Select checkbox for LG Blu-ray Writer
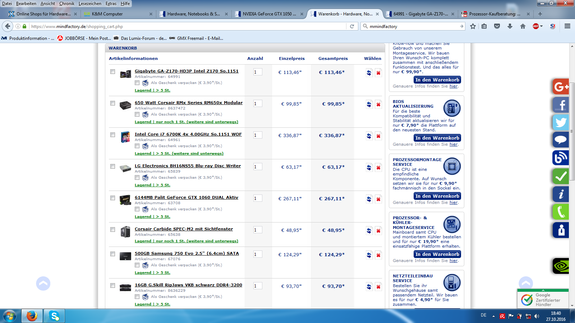Viewport: 575px width, 323px height. click(112, 167)
